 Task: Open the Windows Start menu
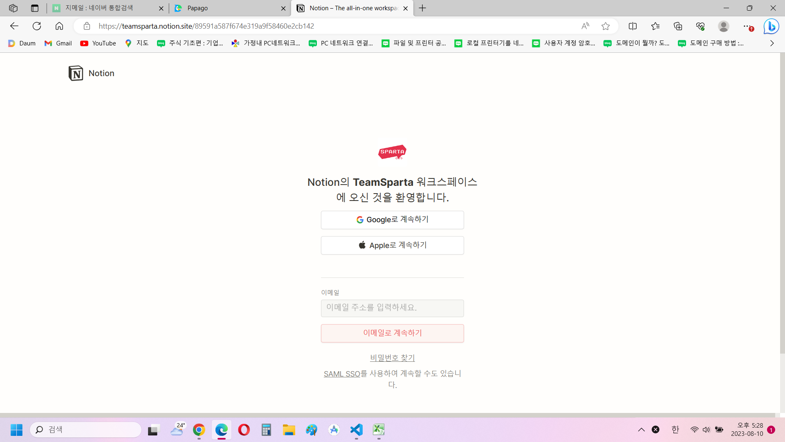(16, 430)
